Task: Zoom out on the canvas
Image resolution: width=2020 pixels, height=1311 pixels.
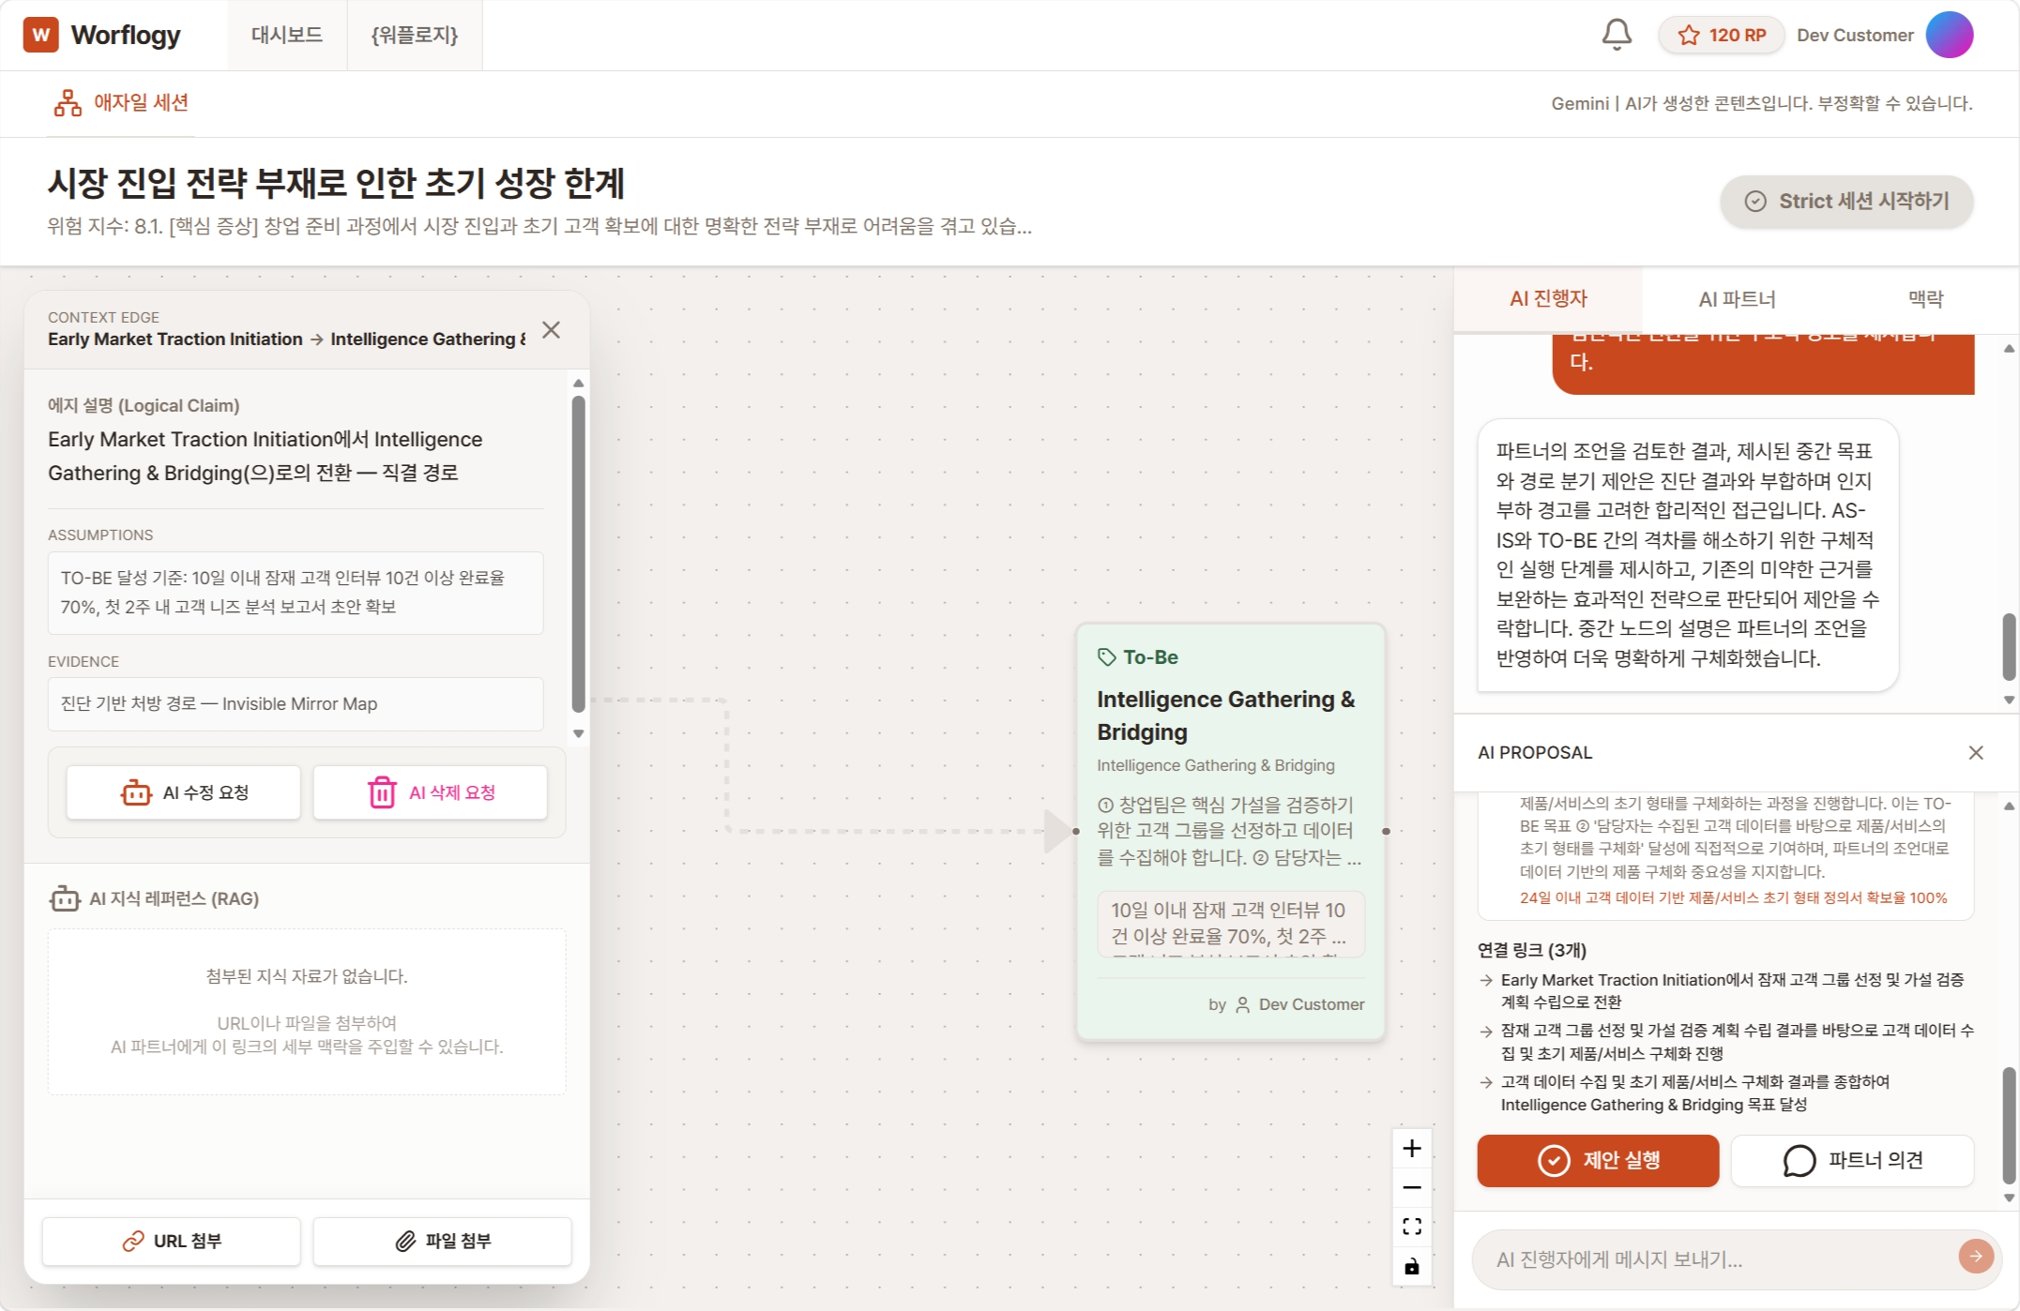Action: pos(1411,1188)
